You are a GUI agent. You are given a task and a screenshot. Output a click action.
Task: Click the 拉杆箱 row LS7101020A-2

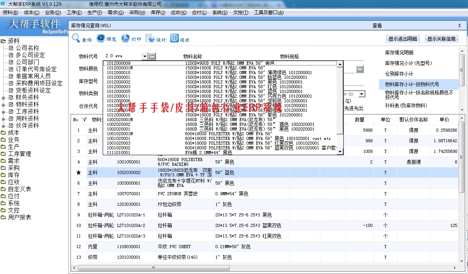pyautogui.click(x=265, y=225)
